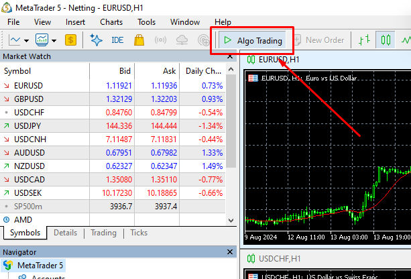Screen dimensions: 411x279
Task: Click the Market Watch vertical scrollbar thumb
Action: pos(231,121)
